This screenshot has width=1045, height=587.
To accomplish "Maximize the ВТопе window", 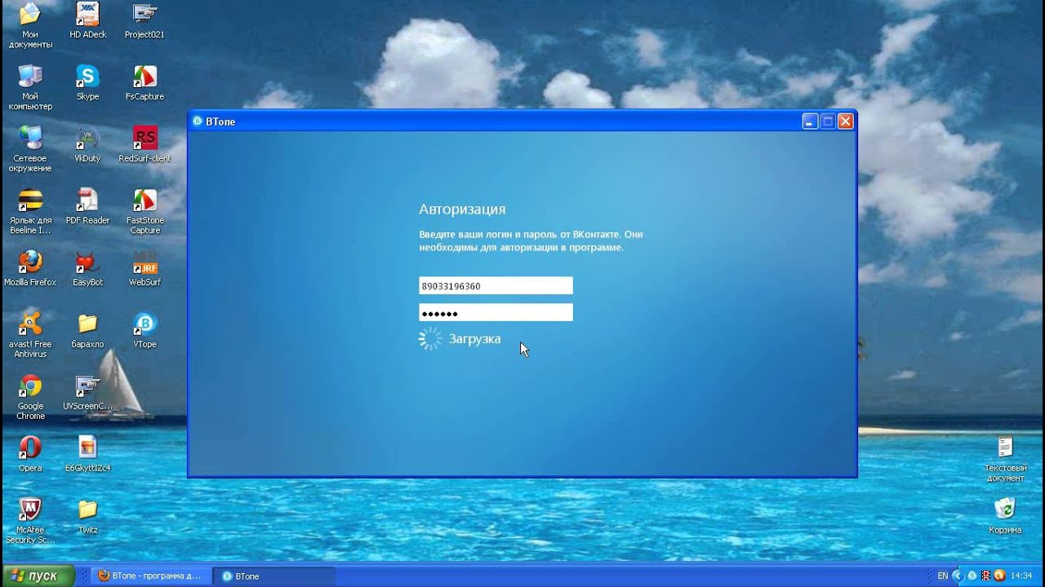I will click(x=828, y=121).
